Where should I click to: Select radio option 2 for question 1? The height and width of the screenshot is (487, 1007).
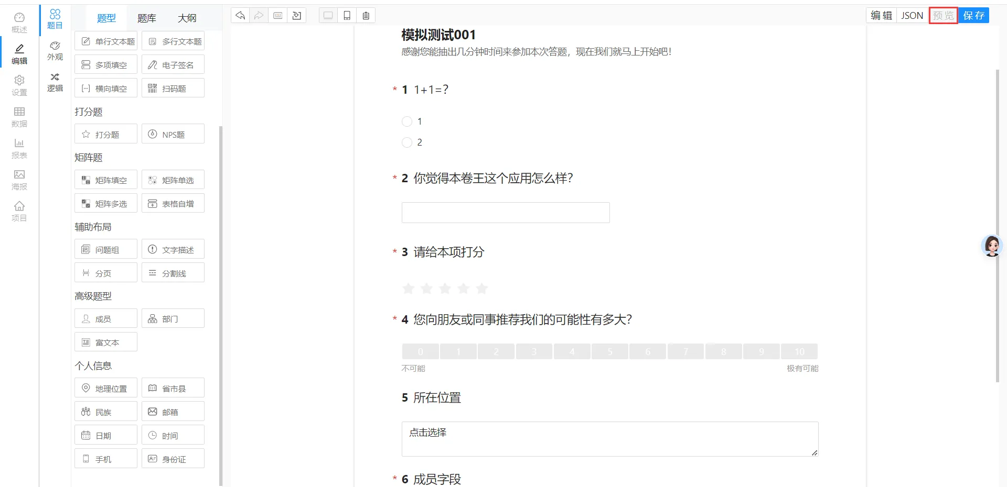[407, 142]
